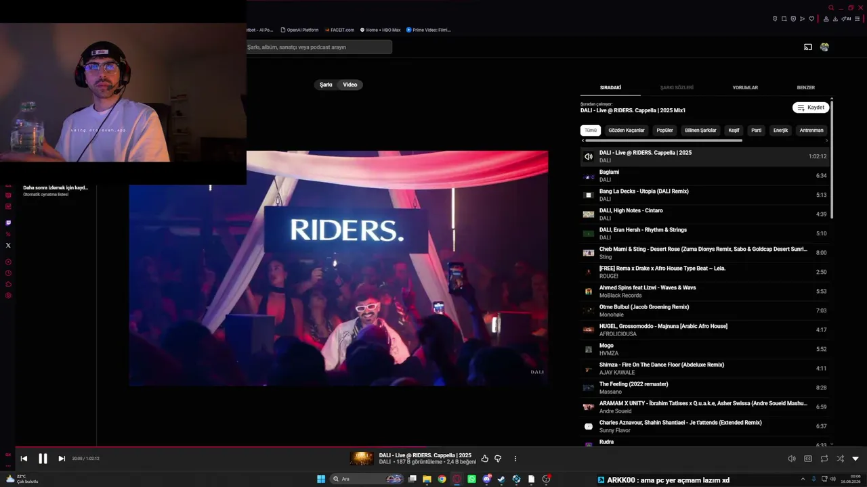Play Bang La Decks - Utopia (DALI Remix)

click(704, 195)
